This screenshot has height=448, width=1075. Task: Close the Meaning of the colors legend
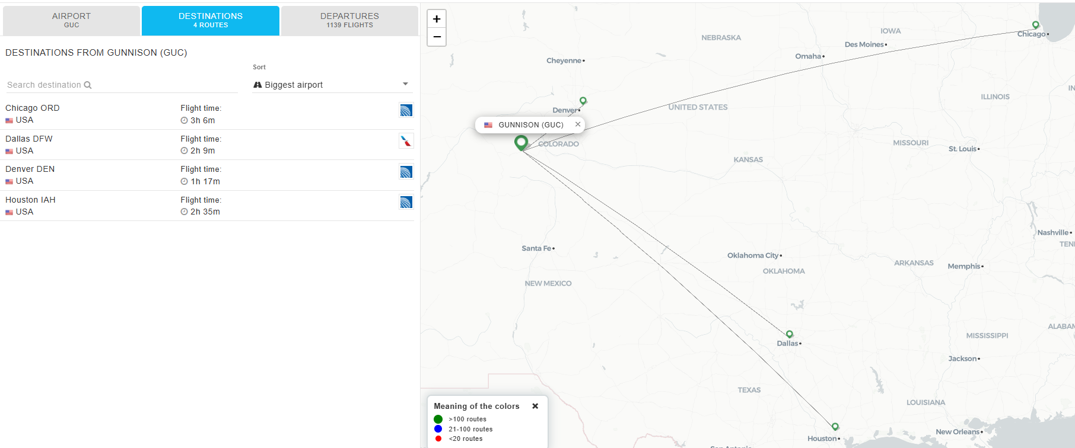point(535,406)
